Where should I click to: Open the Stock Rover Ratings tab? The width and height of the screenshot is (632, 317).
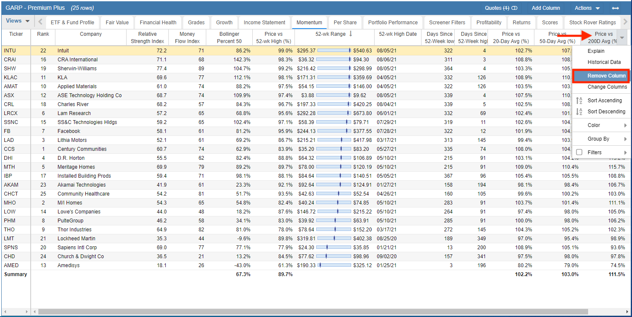tap(592, 23)
